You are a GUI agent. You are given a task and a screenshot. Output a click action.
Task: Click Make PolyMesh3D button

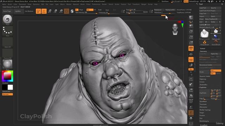(x=213, y=19)
